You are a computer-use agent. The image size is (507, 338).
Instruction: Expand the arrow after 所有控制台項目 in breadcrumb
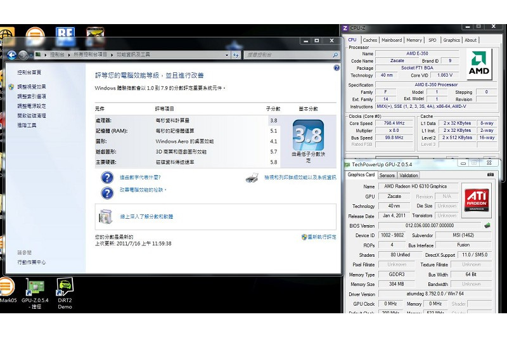coord(112,55)
